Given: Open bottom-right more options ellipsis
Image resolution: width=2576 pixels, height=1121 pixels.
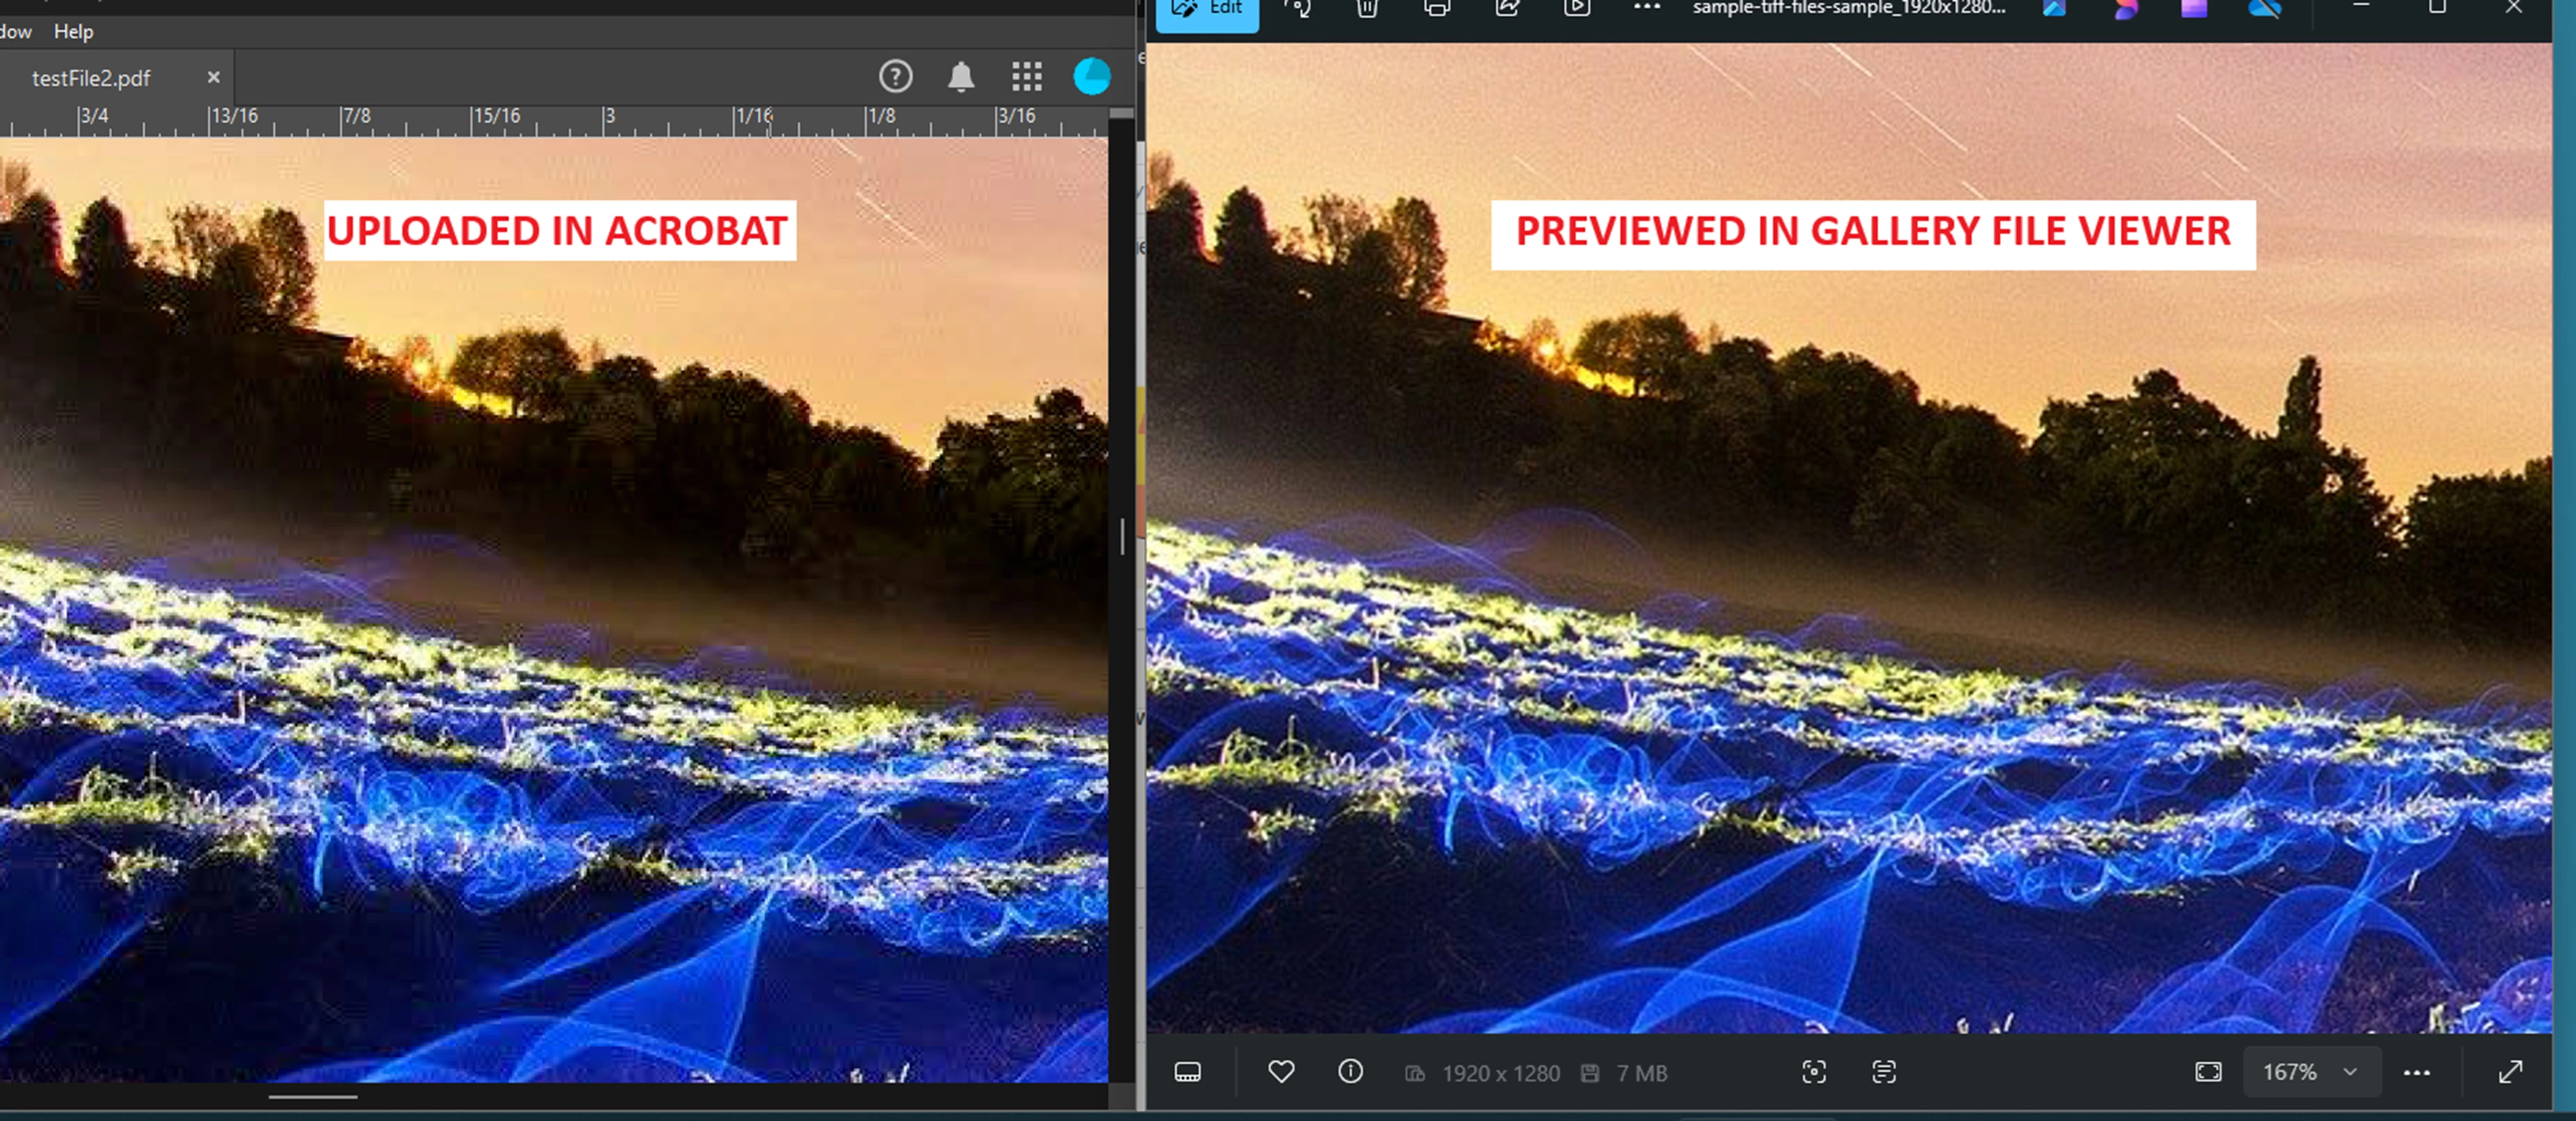Looking at the screenshot, I should pos(2416,1072).
